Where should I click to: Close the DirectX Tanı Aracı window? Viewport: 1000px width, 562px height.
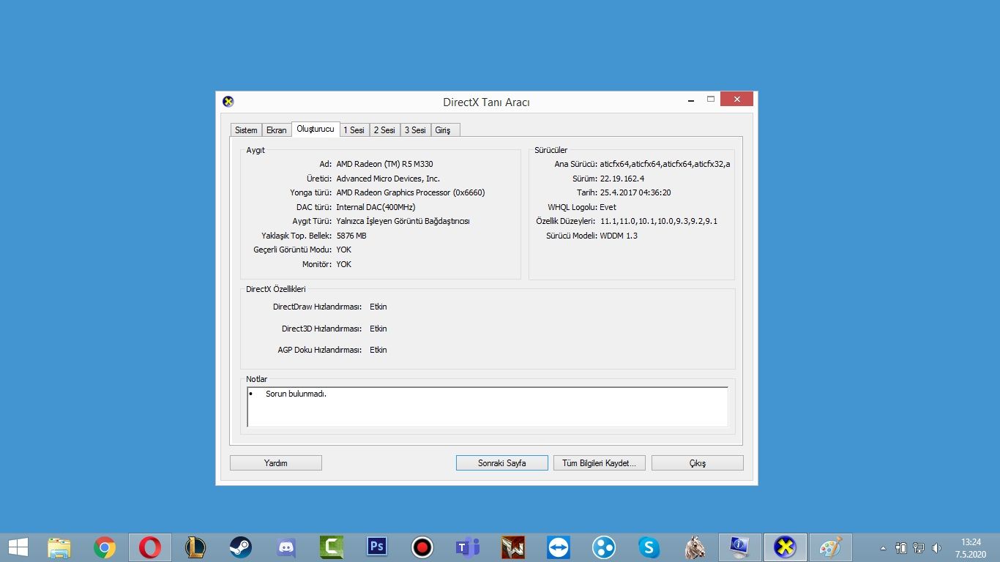point(736,100)
